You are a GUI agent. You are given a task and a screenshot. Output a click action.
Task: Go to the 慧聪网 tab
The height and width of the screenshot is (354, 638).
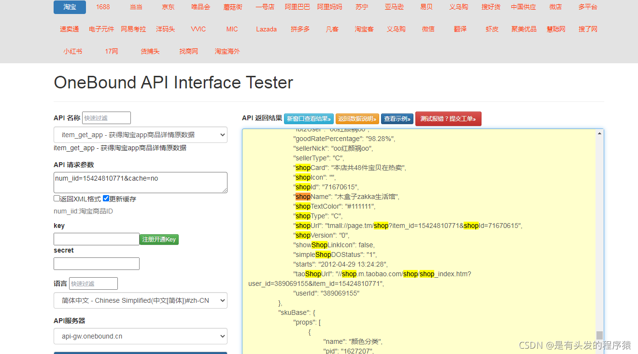tap(556, 29)
